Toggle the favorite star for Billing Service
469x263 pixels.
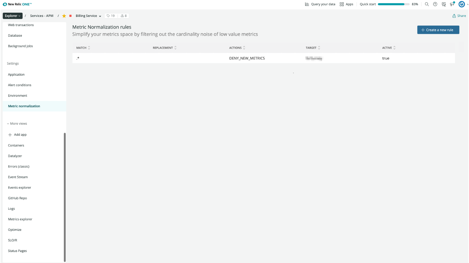click(64, 16)
